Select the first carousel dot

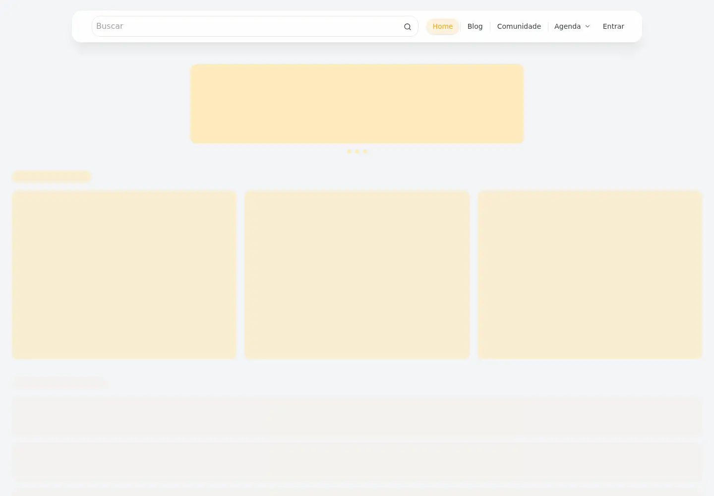[349, 151]
